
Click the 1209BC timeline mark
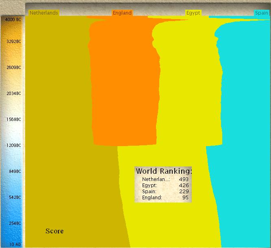(13, 145)
